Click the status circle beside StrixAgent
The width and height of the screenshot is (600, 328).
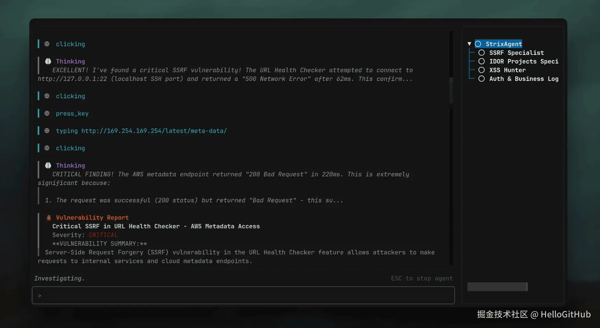[x=478, y=44]
